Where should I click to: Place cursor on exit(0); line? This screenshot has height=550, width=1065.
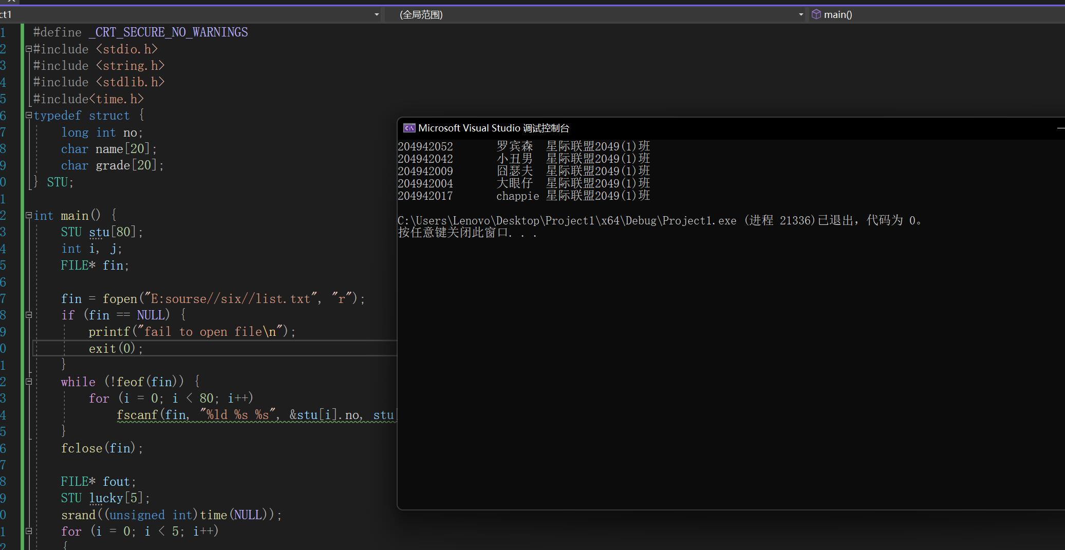click(x=116, y=349)
